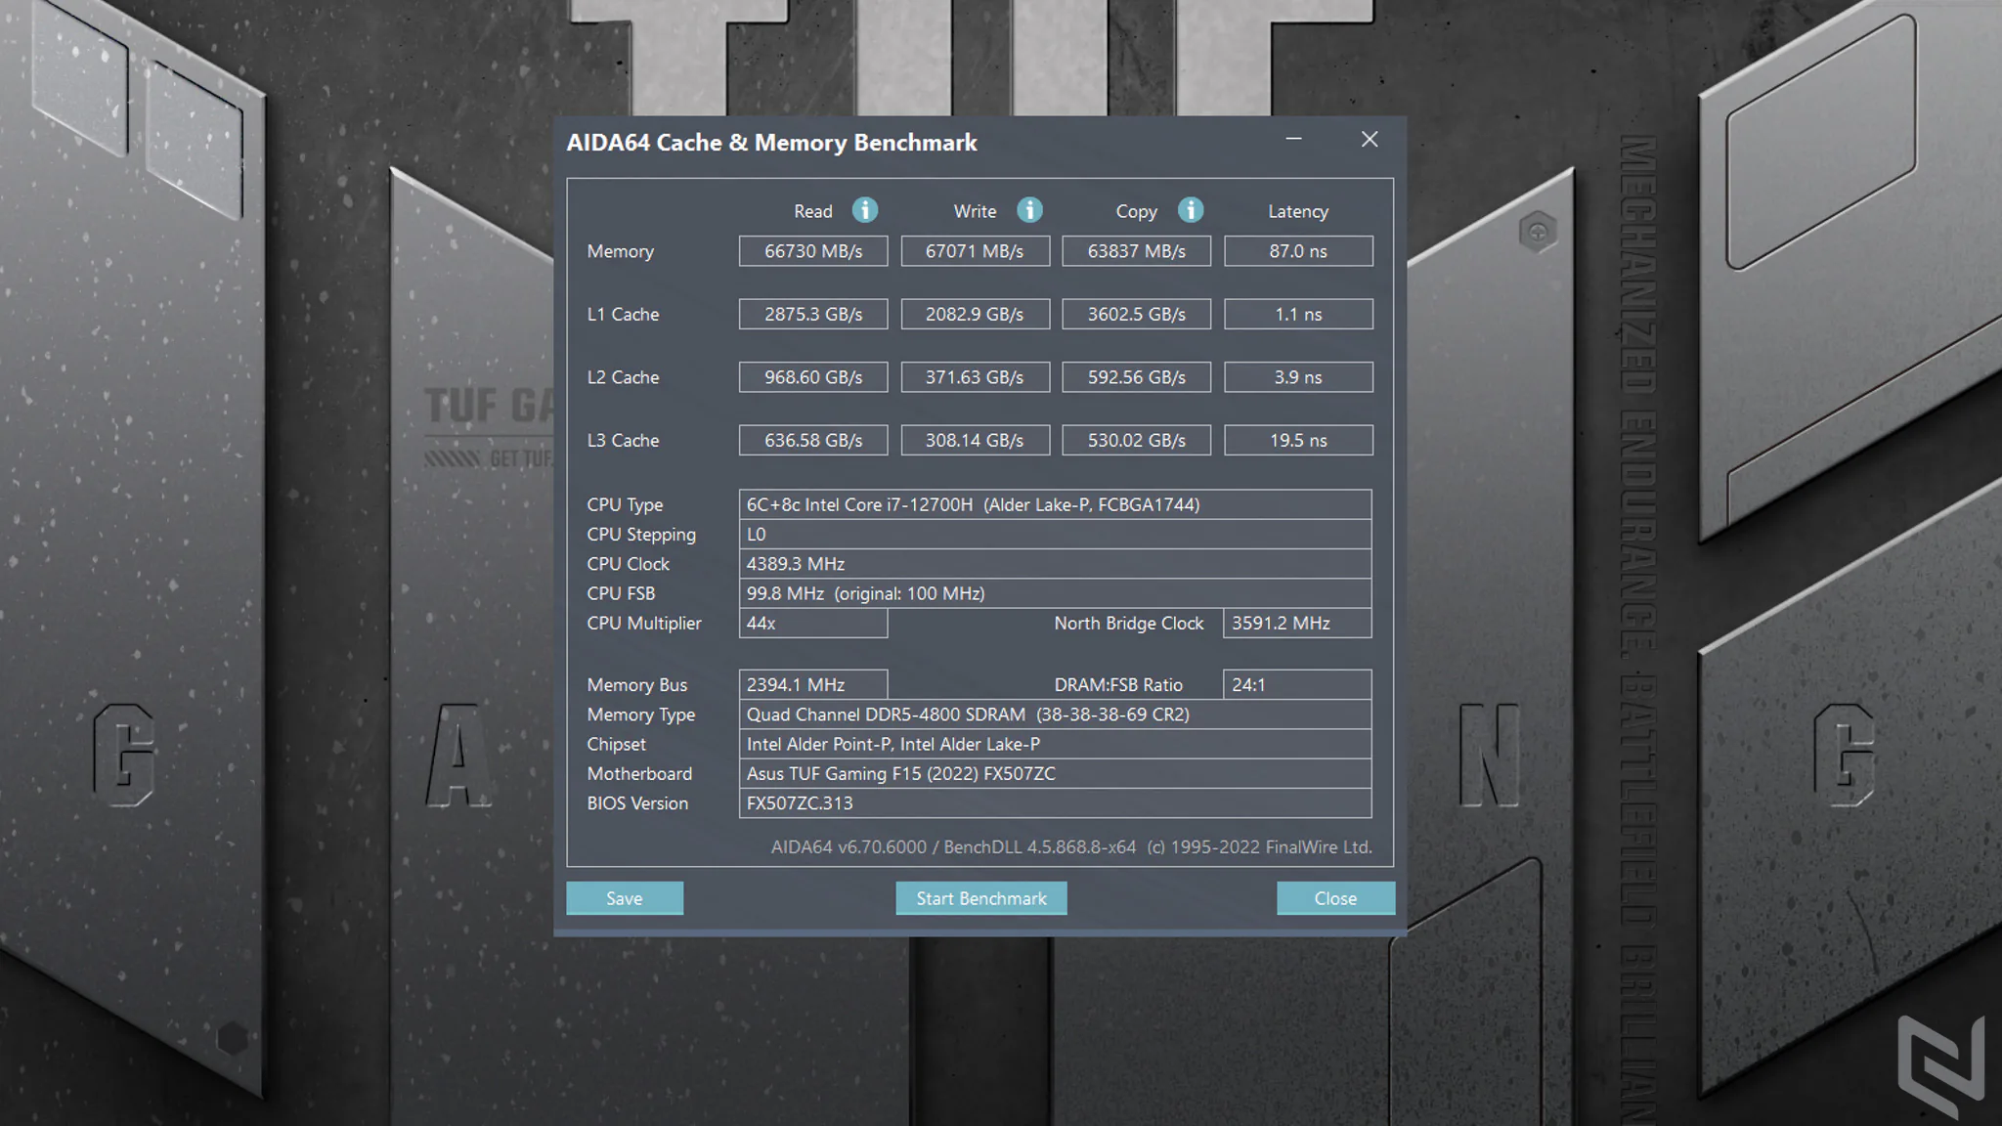2002x1126 pixels.
Task: Click the CPU Type field Intel Core i7-12700H
Action: click(1055, 504)
